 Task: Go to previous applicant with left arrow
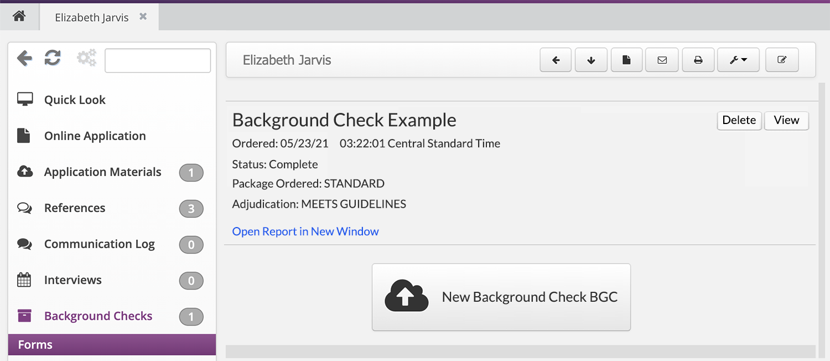coord(556,60)
